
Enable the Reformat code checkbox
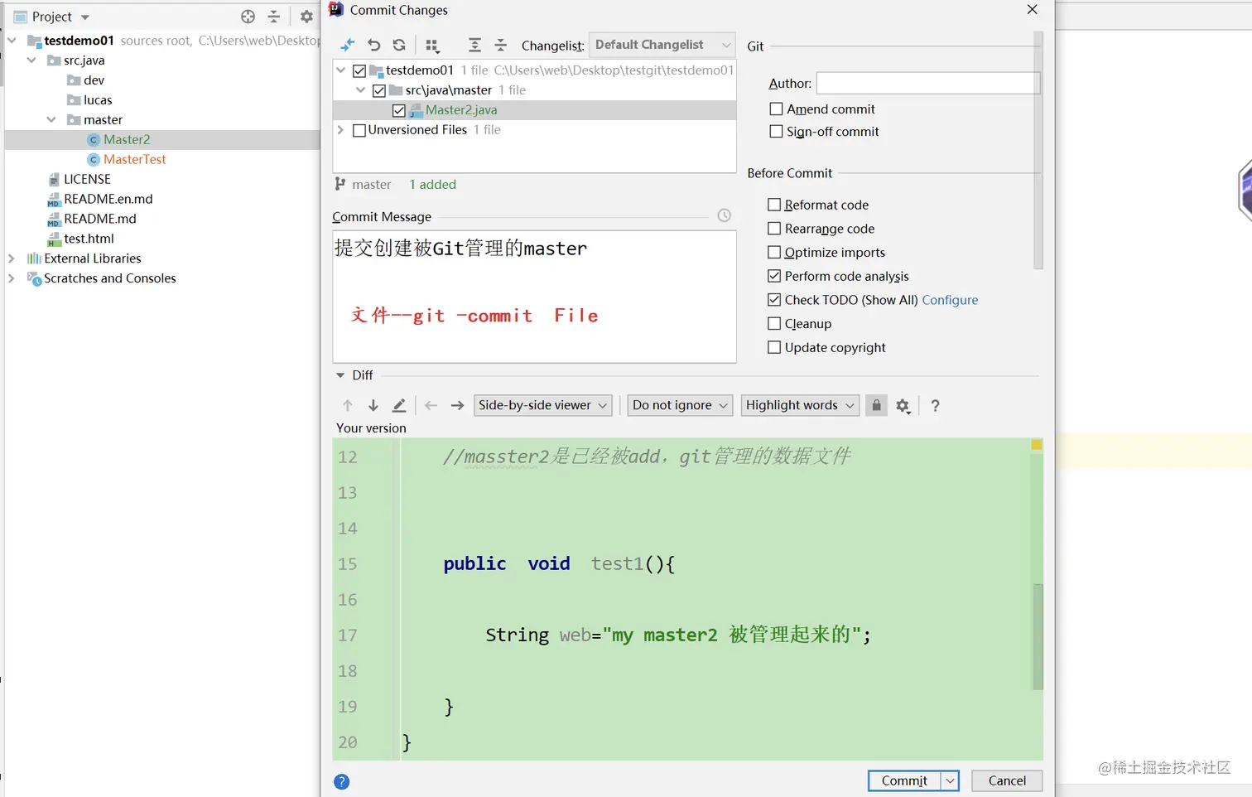click(x=774, y=205)
